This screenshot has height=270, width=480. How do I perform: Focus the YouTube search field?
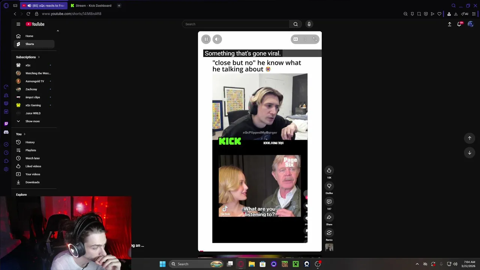(x=235, y=24)
